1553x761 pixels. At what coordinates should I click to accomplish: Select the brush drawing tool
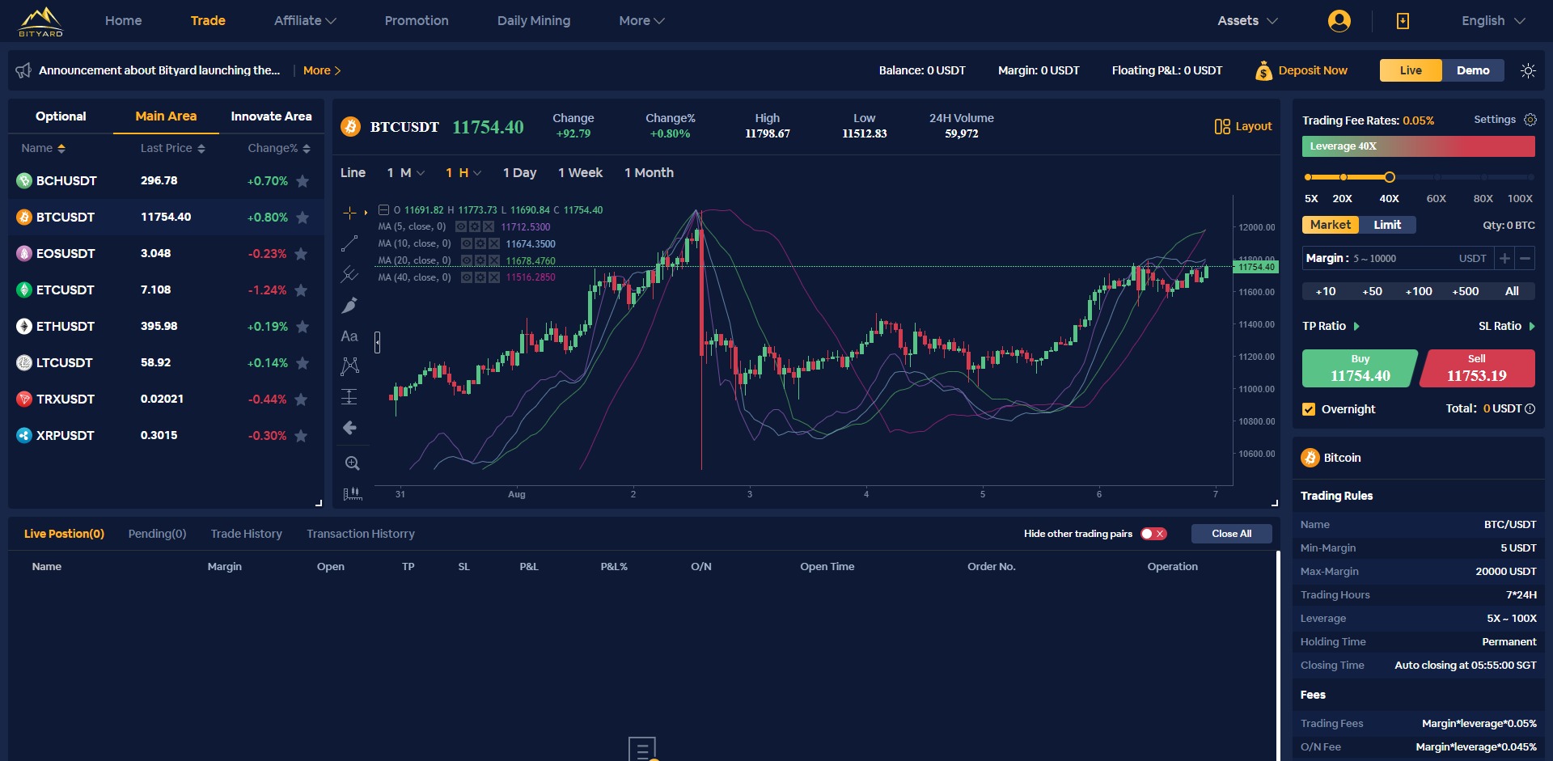(x=351, y=305)
